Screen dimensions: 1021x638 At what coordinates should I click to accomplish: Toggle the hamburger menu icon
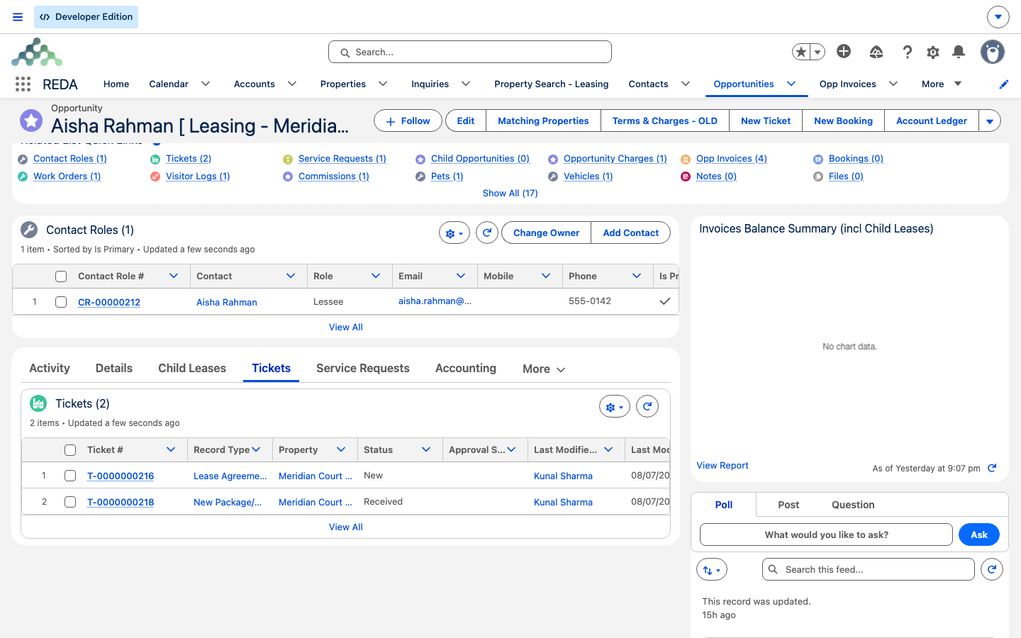(18, 17)
